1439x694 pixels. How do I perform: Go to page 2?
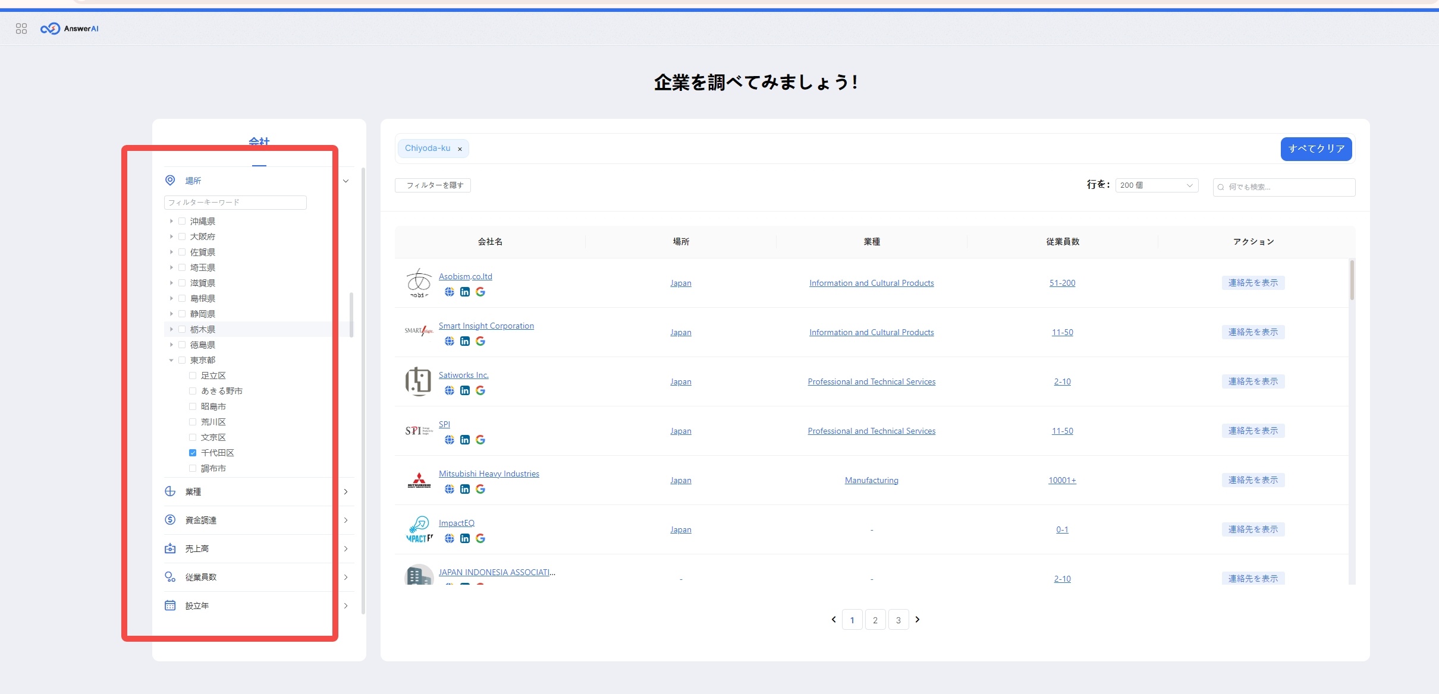(875, 620)
